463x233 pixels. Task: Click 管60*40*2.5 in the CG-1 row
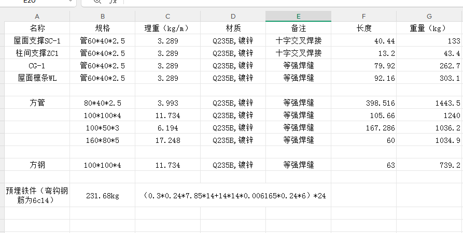click(x=103, y=65)
